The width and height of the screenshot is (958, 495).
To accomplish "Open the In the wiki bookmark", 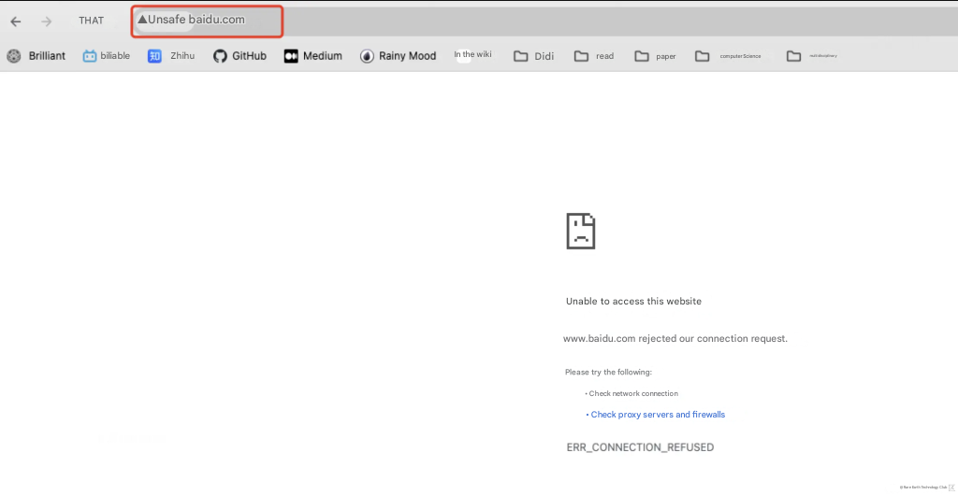I will [x=472, y=55].
